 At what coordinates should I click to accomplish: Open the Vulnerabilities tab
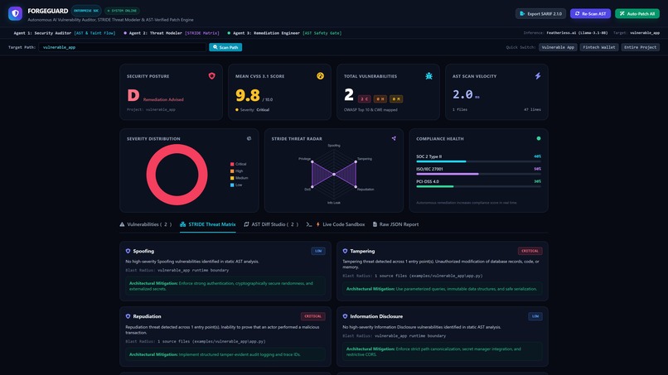pyautogui.click(x=146, y=224)
